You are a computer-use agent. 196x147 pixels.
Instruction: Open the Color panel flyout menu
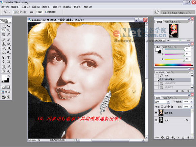192,47
